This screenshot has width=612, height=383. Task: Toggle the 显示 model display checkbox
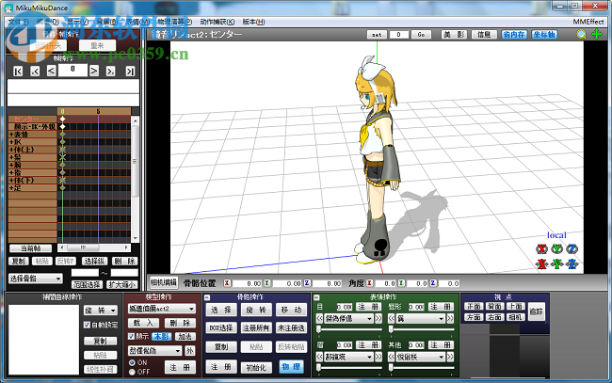point(132,336)
